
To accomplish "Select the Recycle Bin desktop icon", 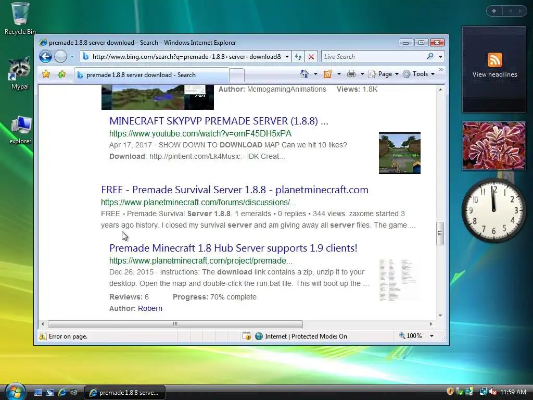I will point(20,18).
